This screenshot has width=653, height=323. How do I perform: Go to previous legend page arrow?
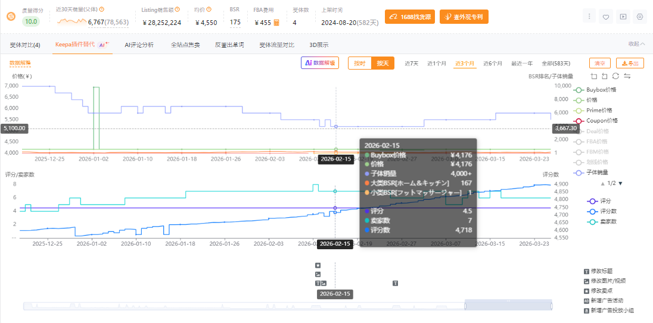click(x=602, y=183)
